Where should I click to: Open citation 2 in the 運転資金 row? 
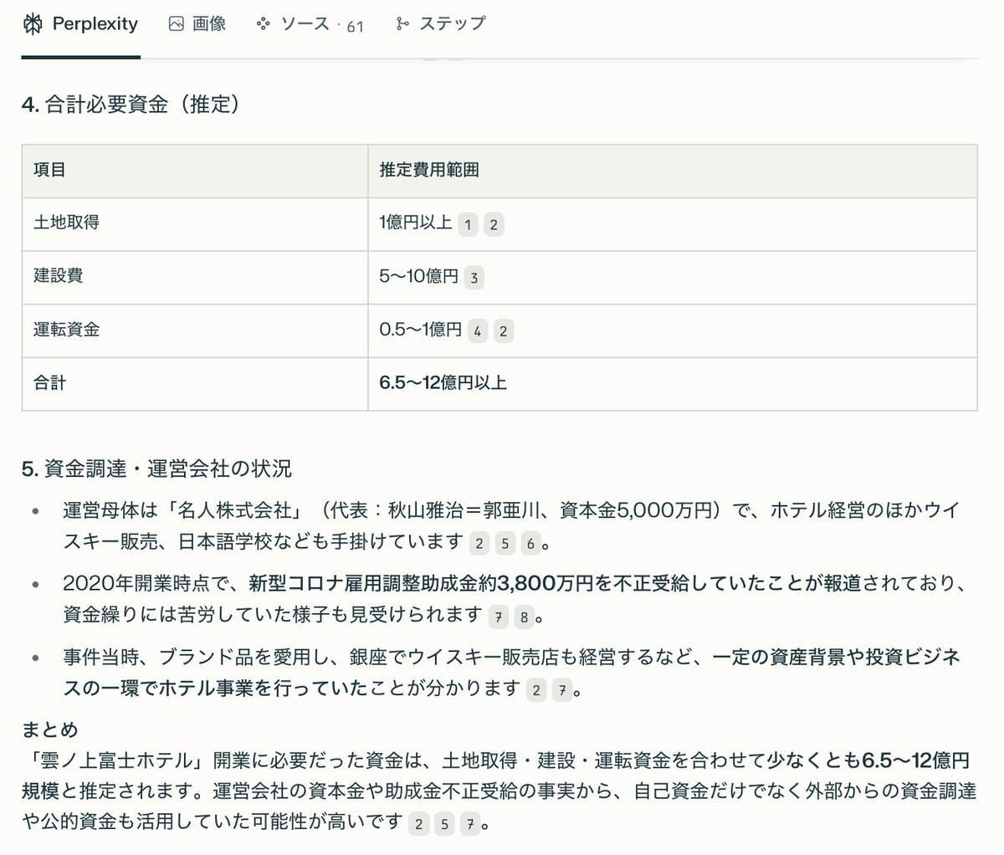(x=503, y=331)
